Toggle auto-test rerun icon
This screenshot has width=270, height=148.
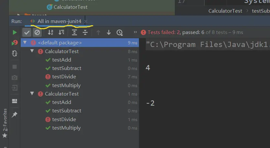[15, 53]
